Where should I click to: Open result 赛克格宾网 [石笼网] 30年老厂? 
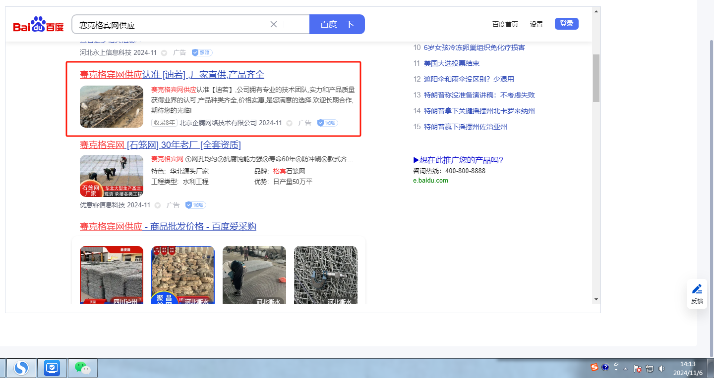(x=160, y=145)
